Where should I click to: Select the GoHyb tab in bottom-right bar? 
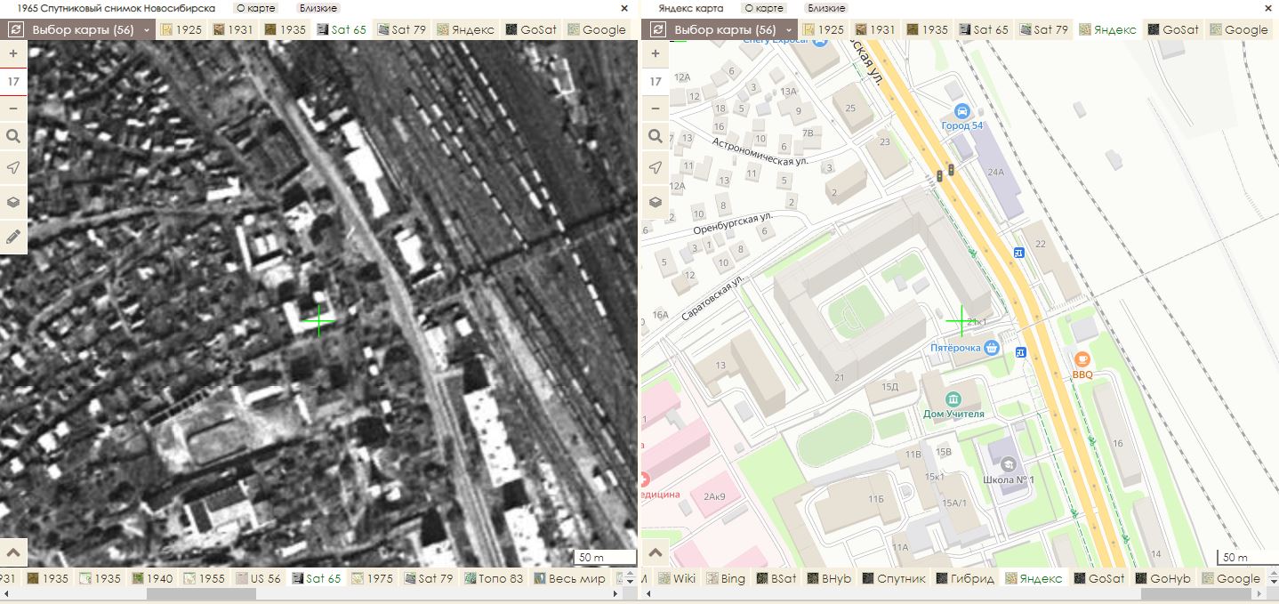1162,578
